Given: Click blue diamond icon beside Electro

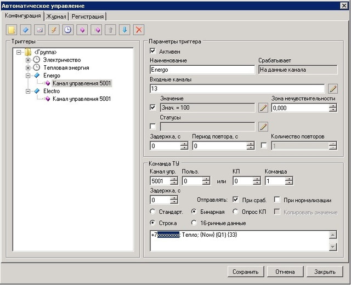Looking at the screenshot, I should [37, 91].
